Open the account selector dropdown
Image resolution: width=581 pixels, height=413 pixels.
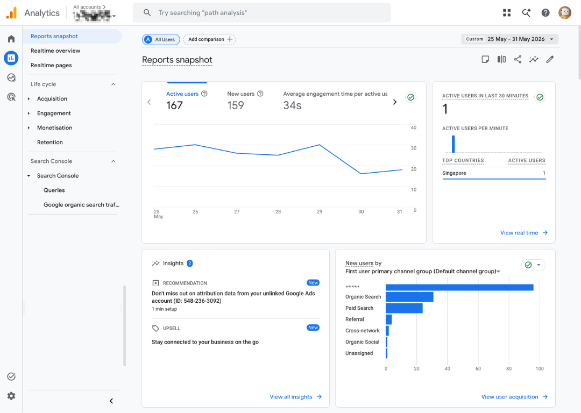[95, 16]
